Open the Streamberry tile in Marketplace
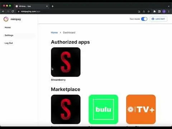This screenshot has height=129, width=172. click(x=66, y=109)
